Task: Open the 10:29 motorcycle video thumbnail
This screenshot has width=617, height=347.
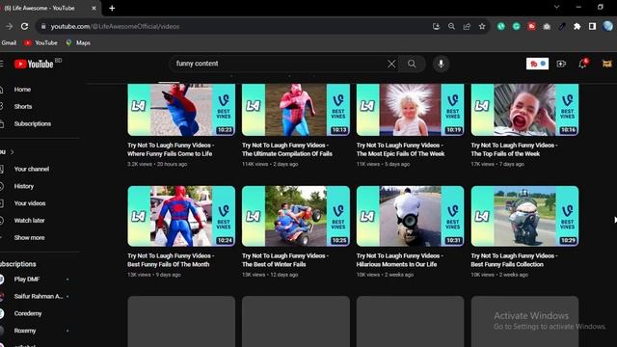Action: [x=524, y=216]
